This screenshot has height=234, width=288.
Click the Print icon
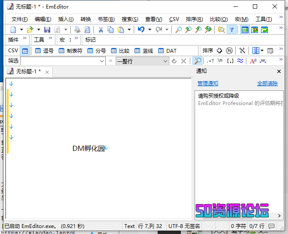pyautogui.click(x=77, y=30)
